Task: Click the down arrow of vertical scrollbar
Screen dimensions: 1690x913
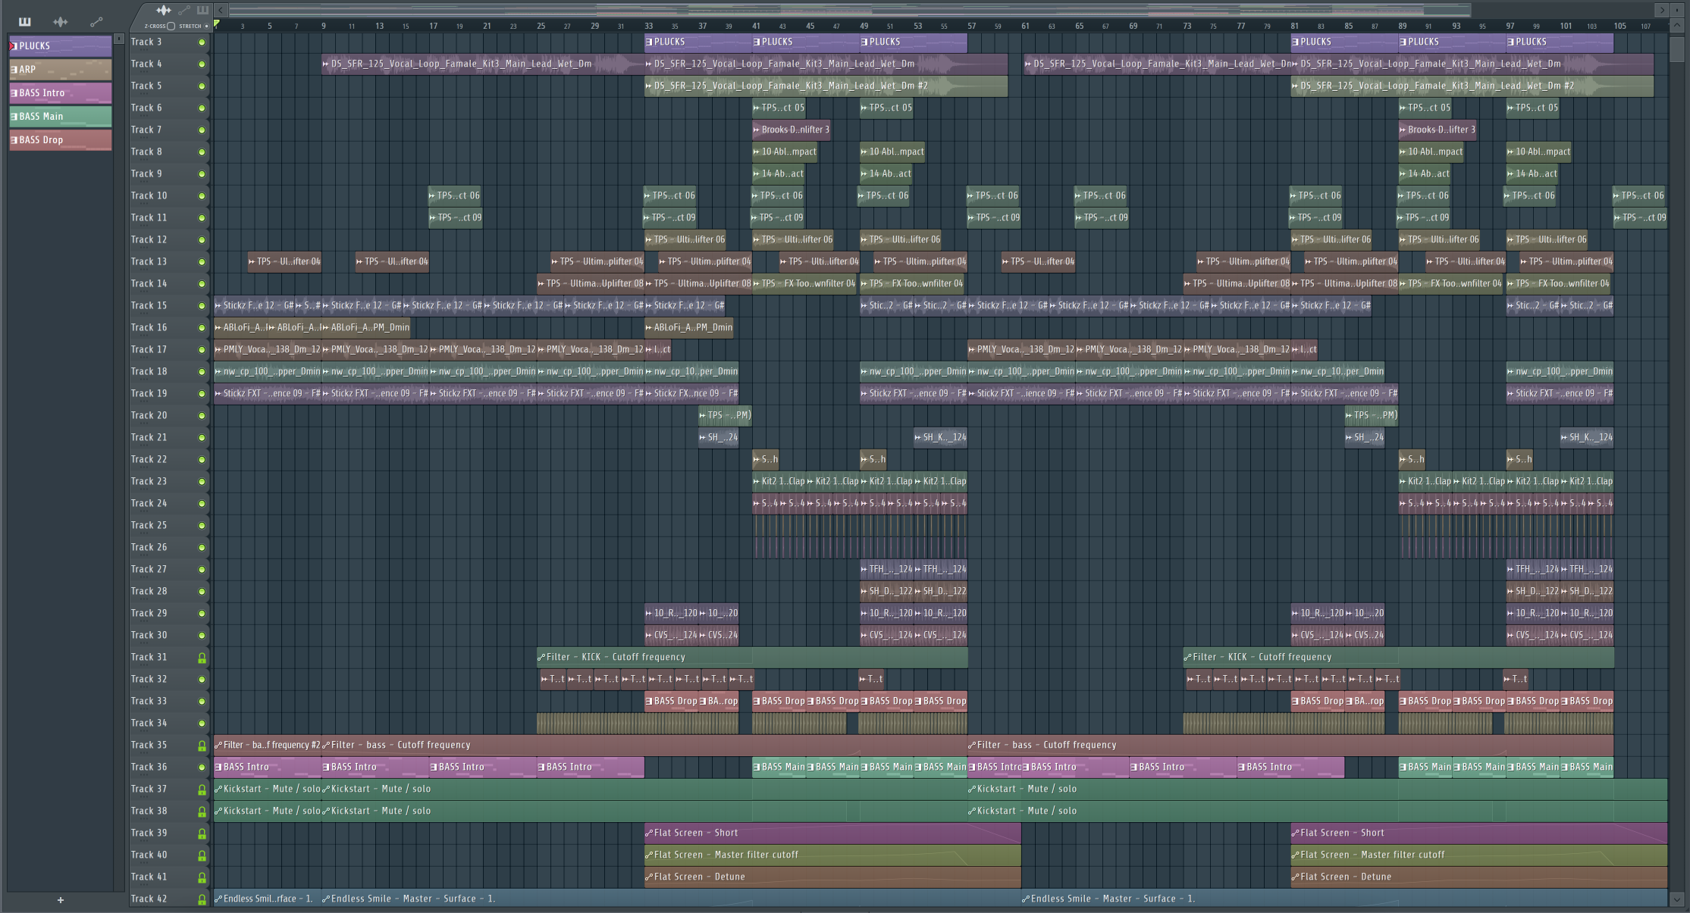Action: [1676, 899]
